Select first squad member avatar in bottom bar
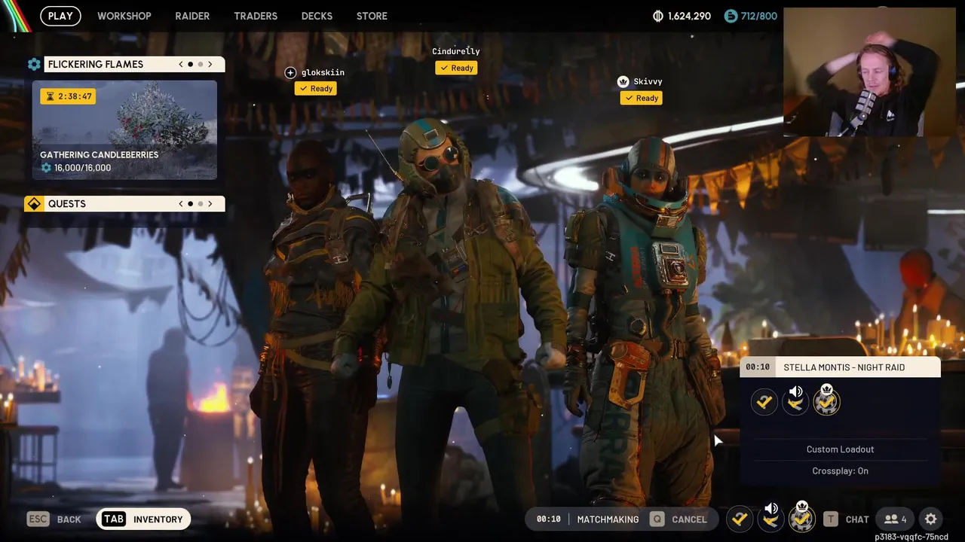The width and height of the screenshot is (965, 542). 740,519
